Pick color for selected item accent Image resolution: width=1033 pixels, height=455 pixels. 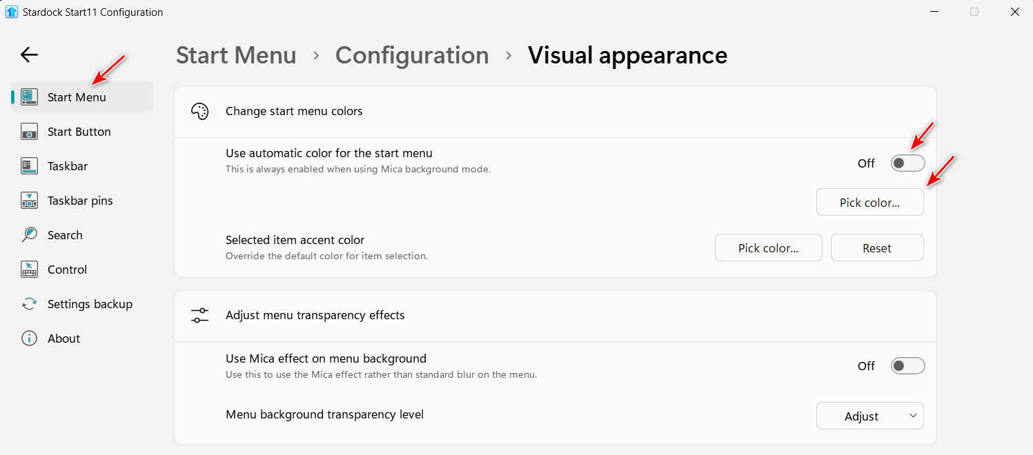[768, 248]
